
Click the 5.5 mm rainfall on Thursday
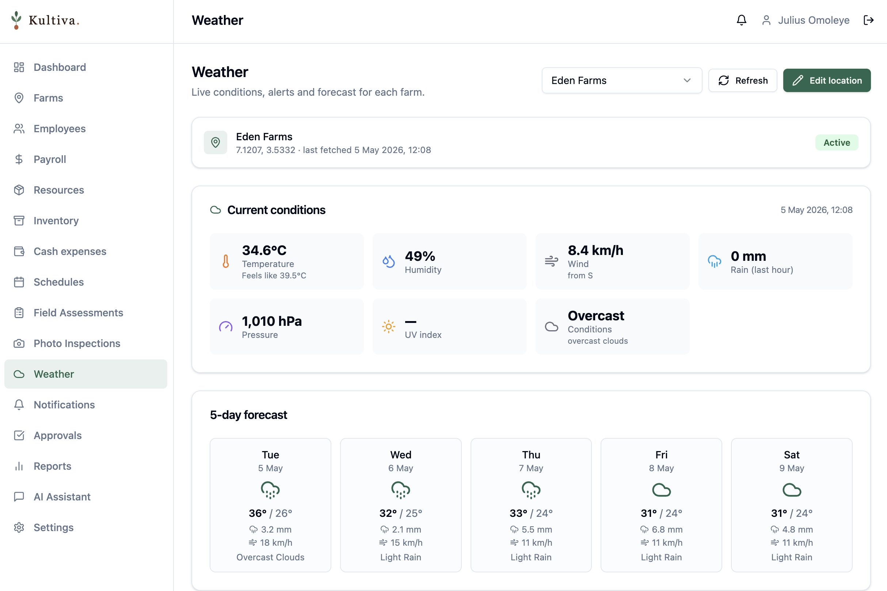point(537,530)
